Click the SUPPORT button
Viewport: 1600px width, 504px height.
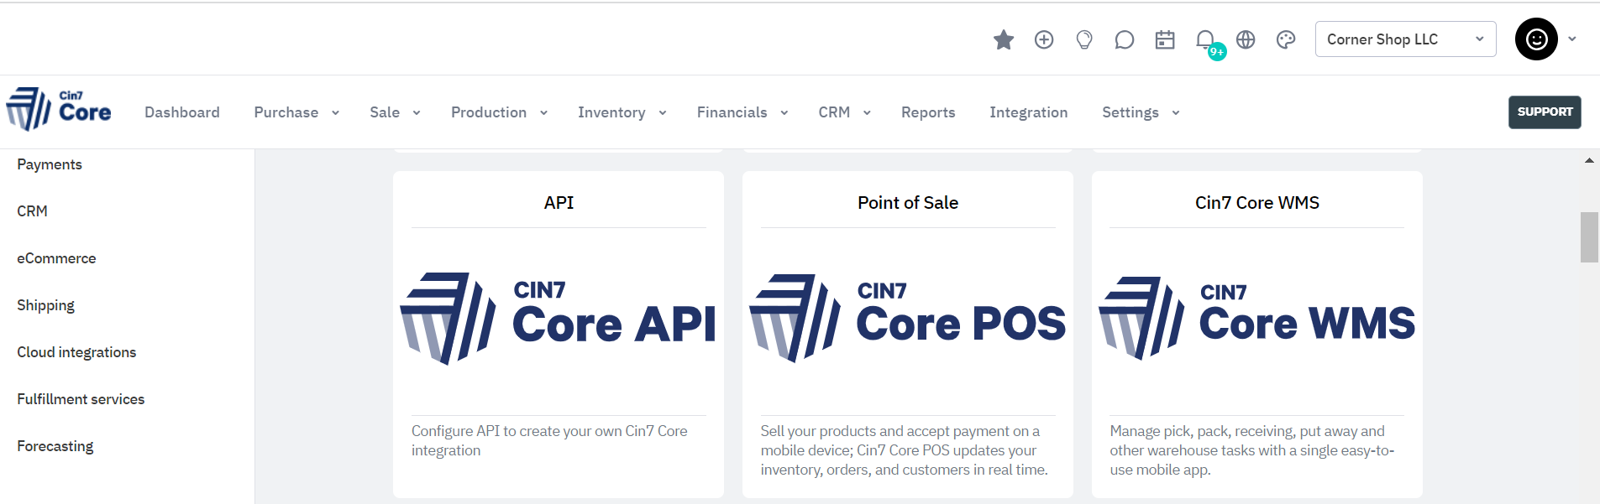click(1545, 112)
